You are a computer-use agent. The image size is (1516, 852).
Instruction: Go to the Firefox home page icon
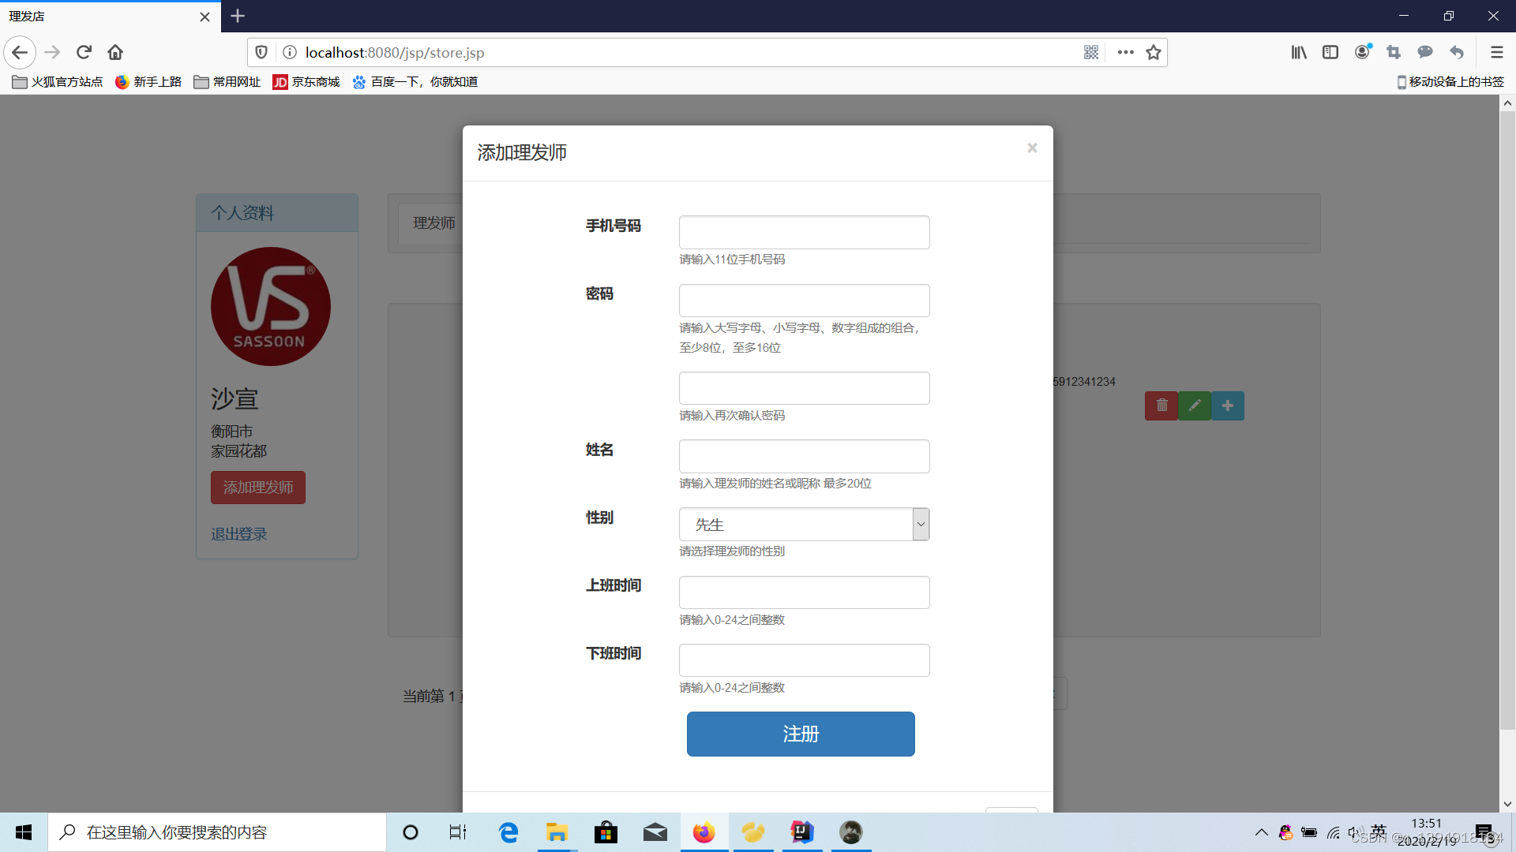115,52
